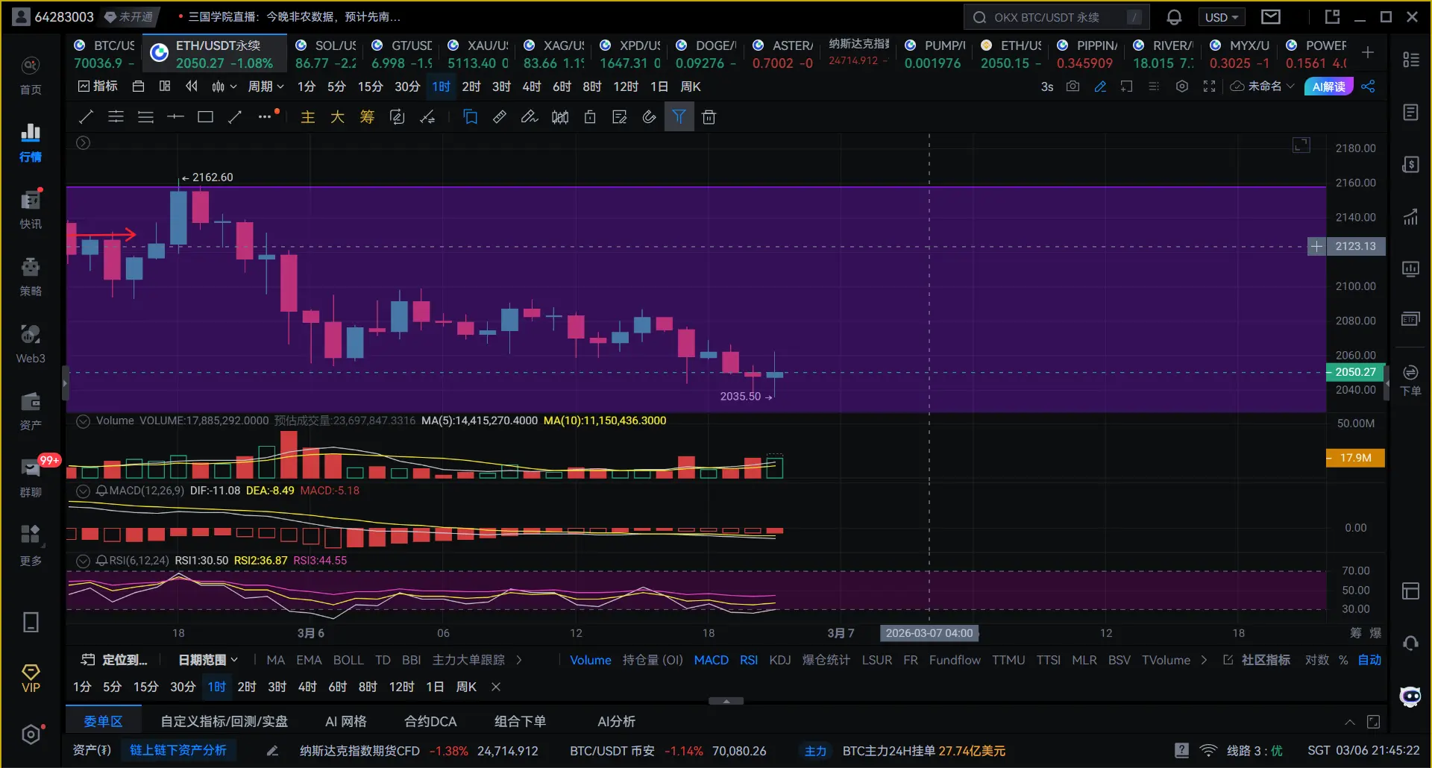This screenshot has width=1432, height=768.
Task: Click the AI解读 button
Action: pos(1328,86)
